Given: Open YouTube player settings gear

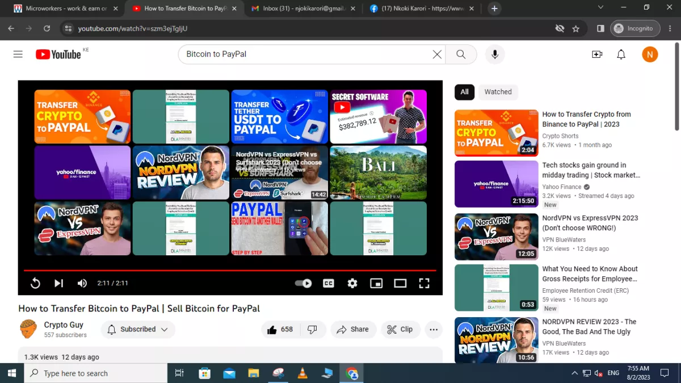Looking at the screenshot, I should click(352, 283).
